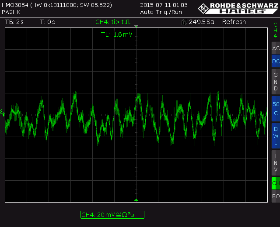
Task: Toggle the 50 Ω termination softkey
Action: pos(276,108)
